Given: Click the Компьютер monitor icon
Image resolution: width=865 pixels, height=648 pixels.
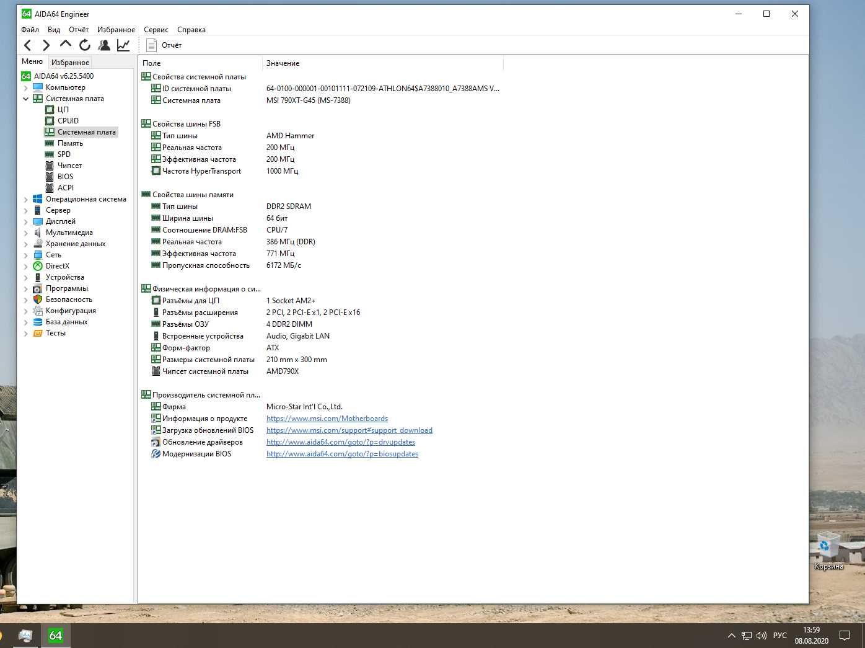Looking at the screenshot, I should point(38,87).
